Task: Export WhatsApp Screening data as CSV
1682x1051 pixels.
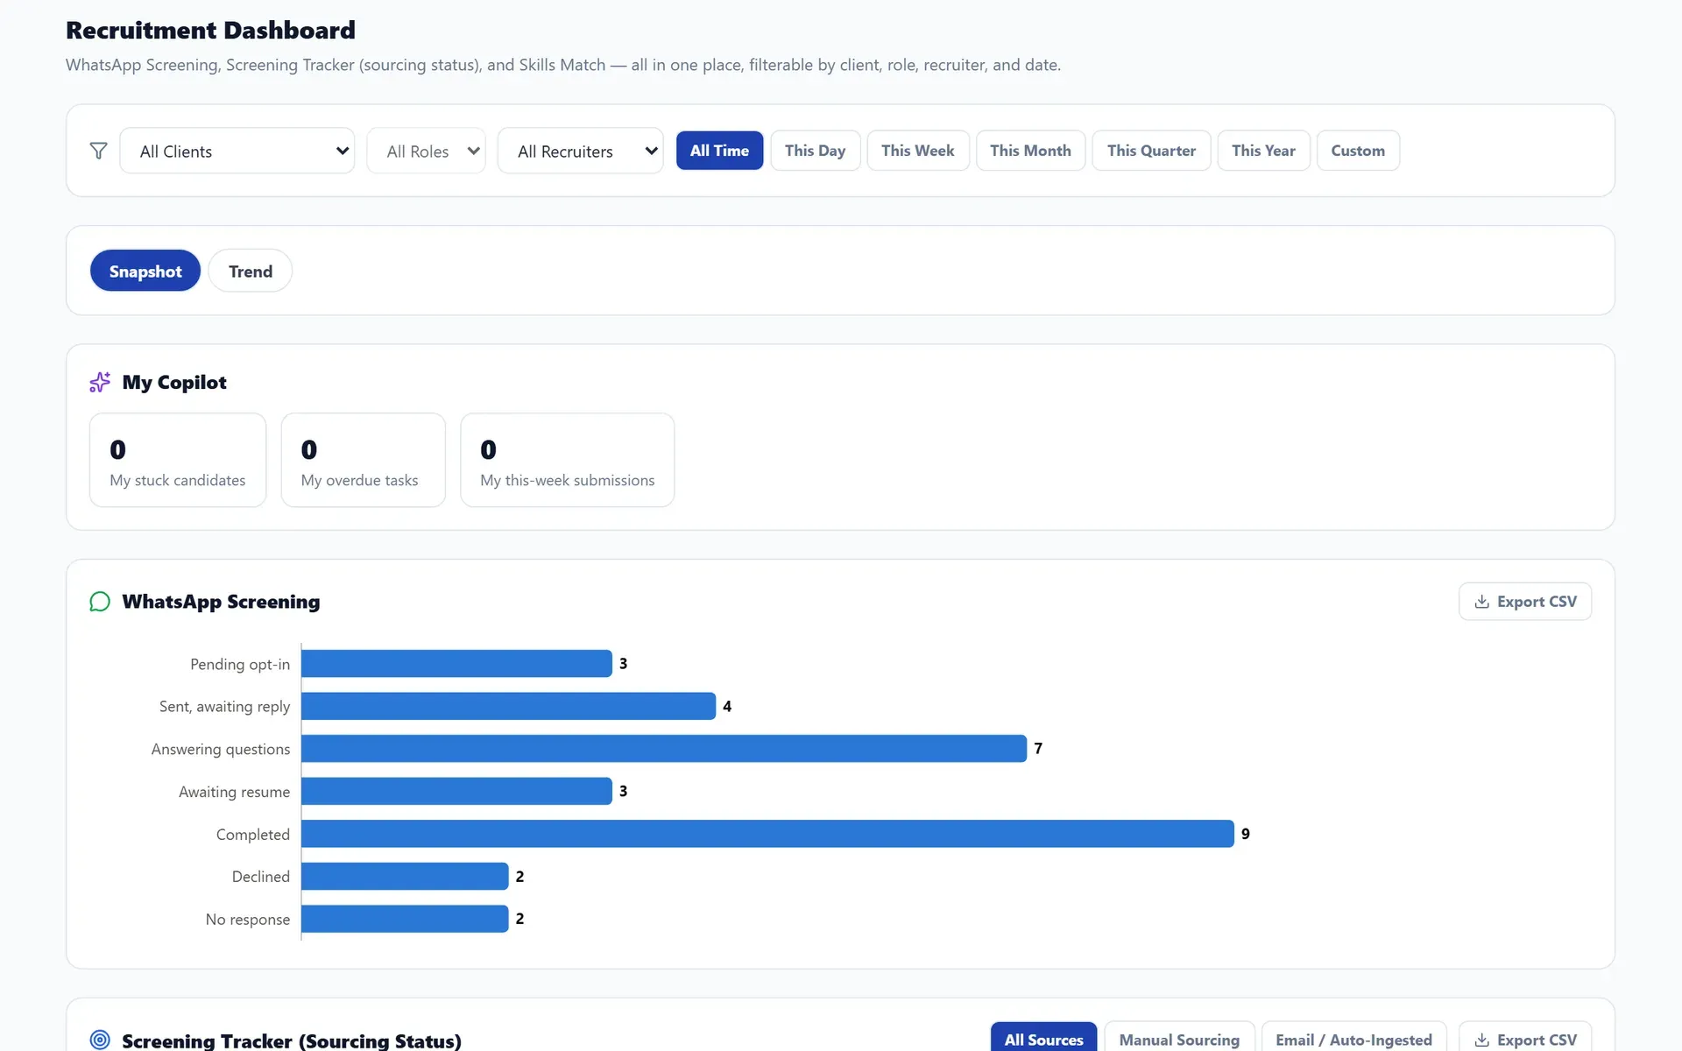Action: click(1525, 602)
